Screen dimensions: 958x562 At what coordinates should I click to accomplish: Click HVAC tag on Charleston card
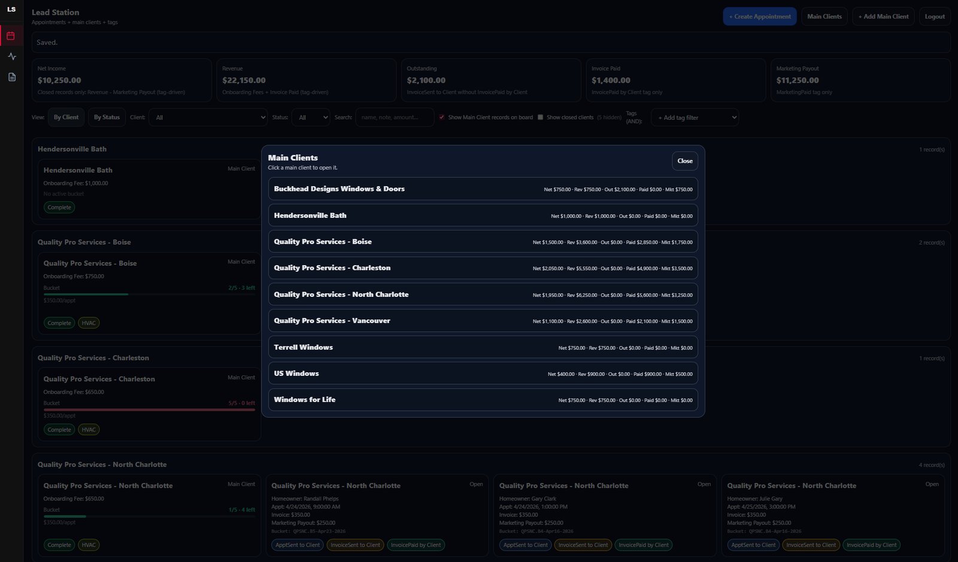[89, 430]
